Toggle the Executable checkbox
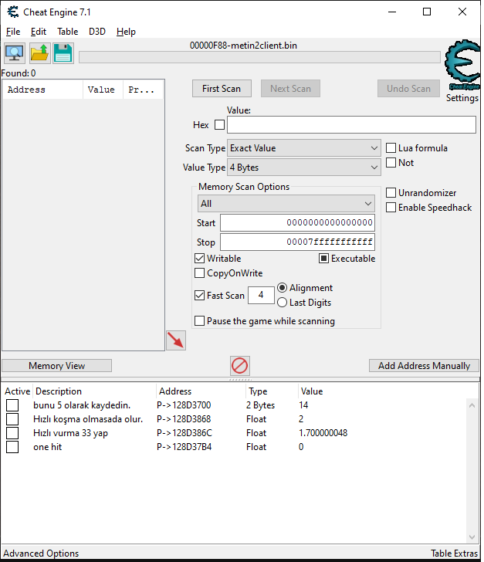 323,259
